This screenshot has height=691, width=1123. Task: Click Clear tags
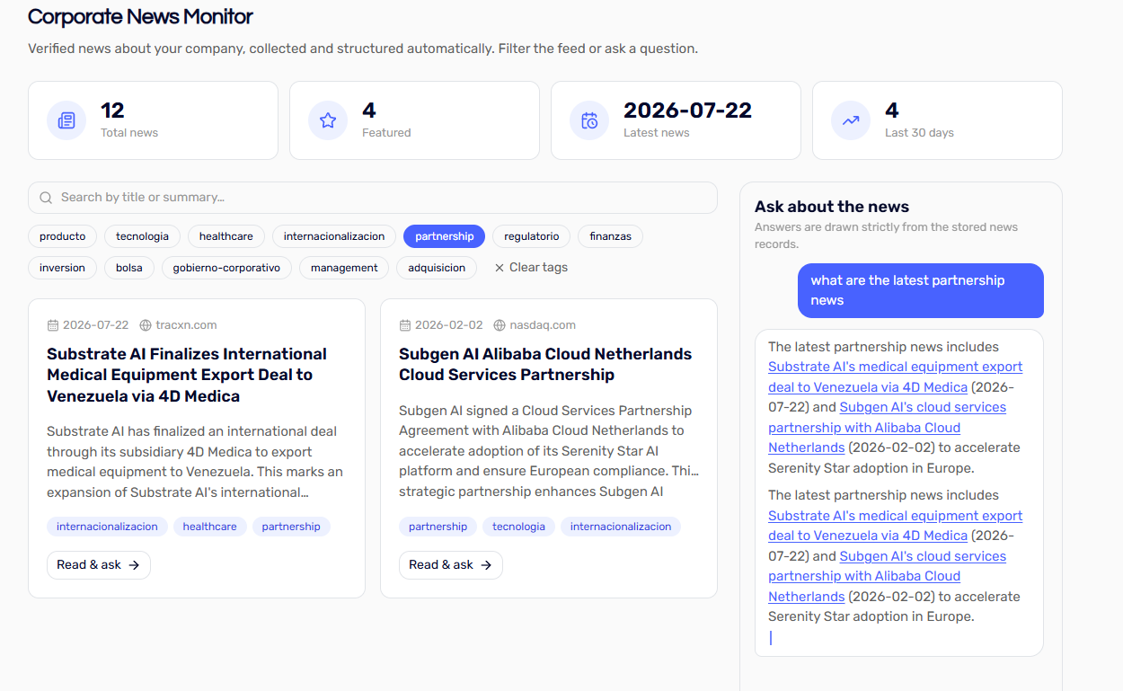pos(531,268)
